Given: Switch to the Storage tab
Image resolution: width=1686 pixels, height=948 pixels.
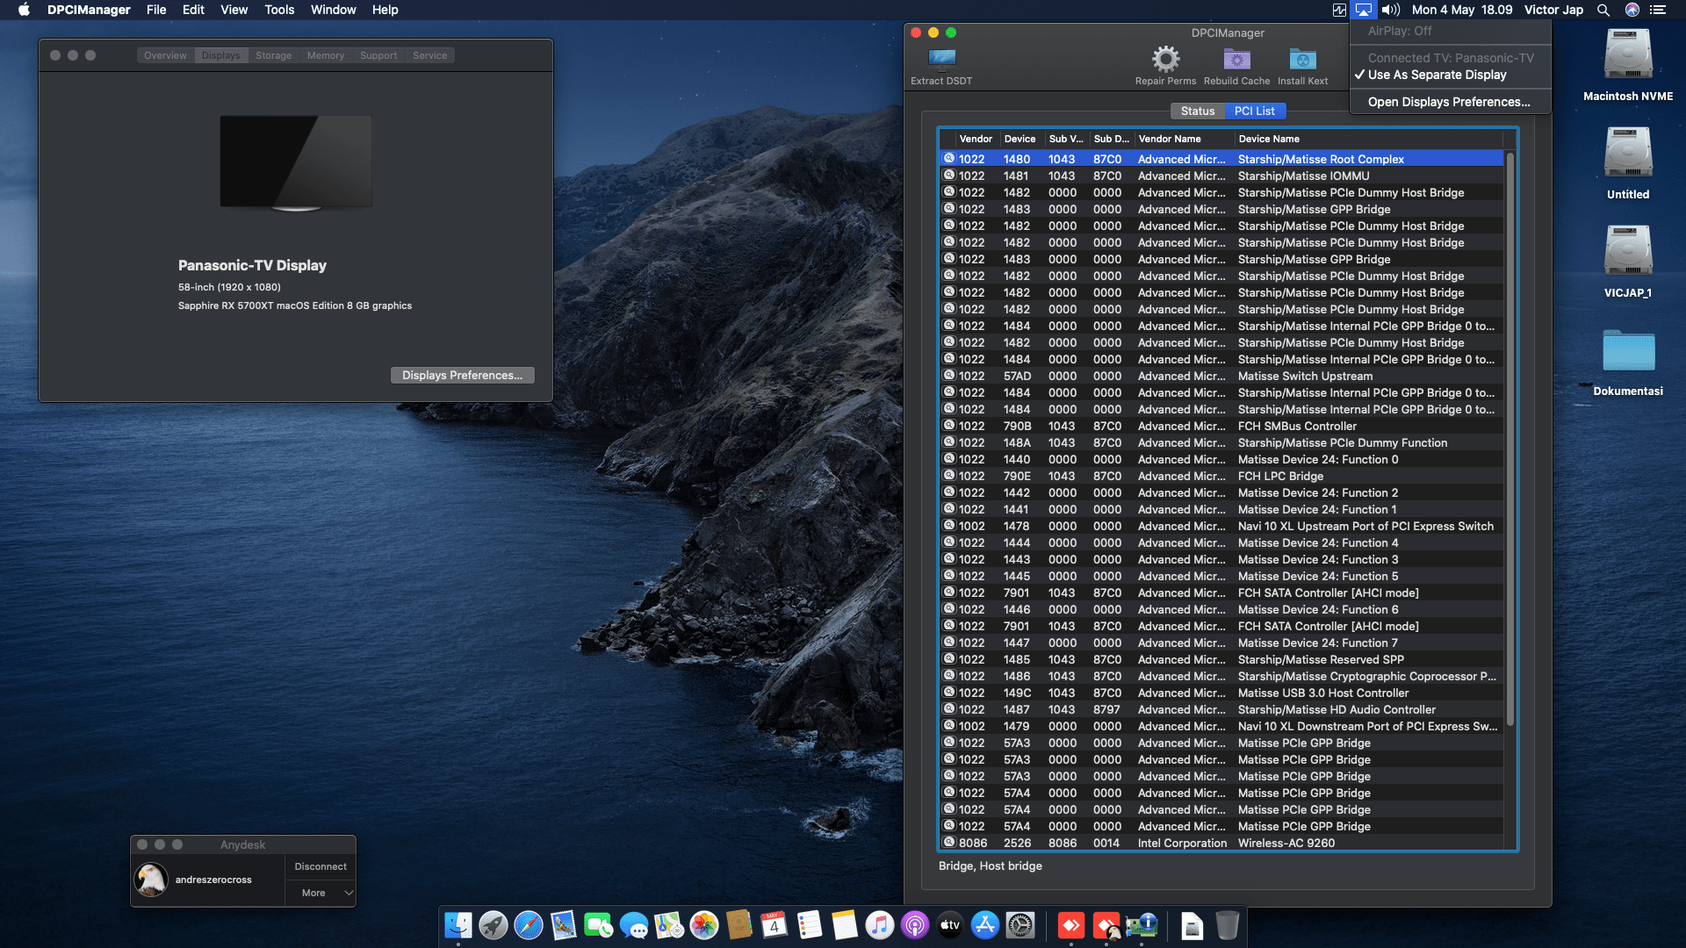Looking at the screenshot, I should click(x=273, y=55).
